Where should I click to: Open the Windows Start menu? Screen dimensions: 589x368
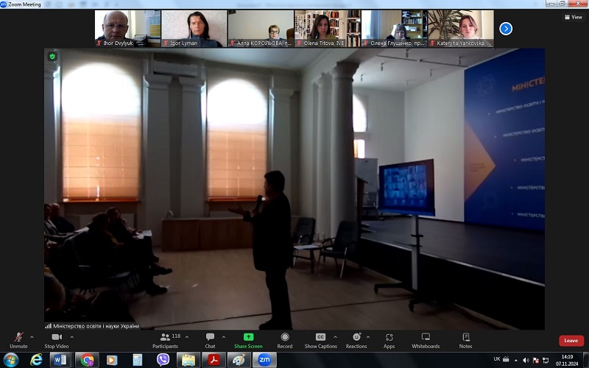[x=10, y=360]
